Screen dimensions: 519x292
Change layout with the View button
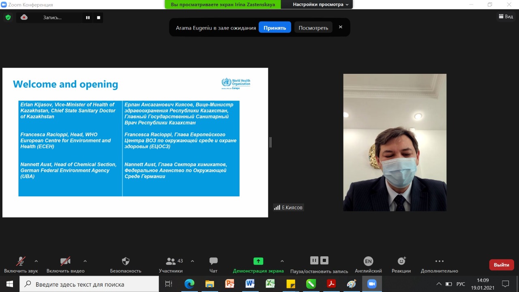[x=506, y=17]
